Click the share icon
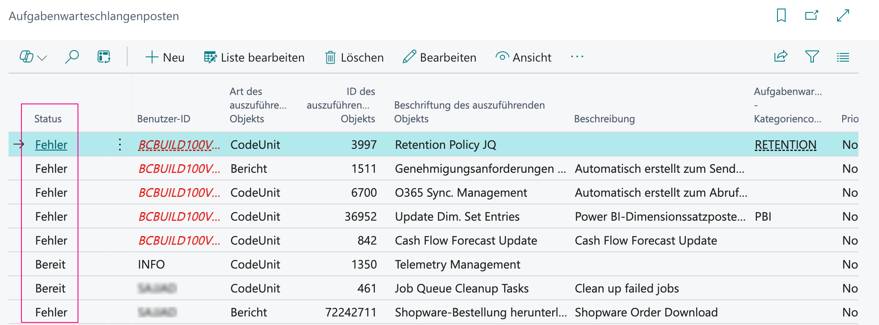 [x=781, y=56]
